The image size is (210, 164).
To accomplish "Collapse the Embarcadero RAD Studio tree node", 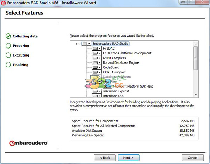I will click(x=76, y=44).
